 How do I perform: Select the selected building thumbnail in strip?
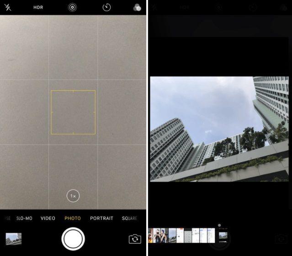tap(223, 236)
